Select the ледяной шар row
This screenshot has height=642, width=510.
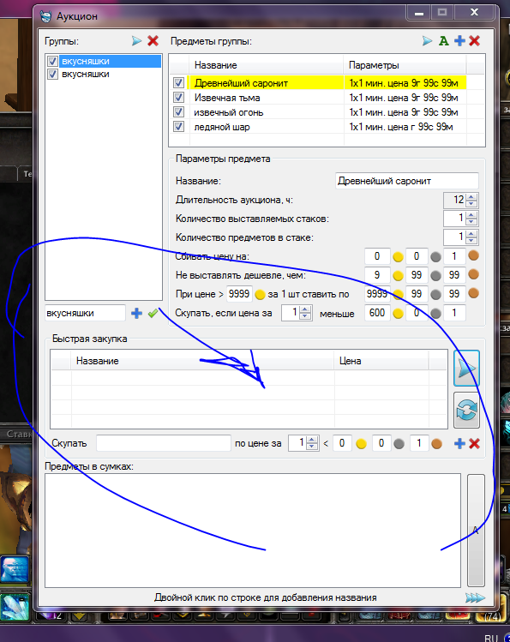327,127
